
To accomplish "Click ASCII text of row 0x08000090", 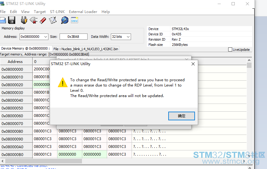I will pos(149,139).
